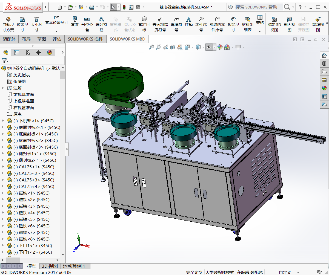The width and height of the screenshot is (329, 275).
Task: Switch to the 草图 ribbon tab
Action: point(42,39)
